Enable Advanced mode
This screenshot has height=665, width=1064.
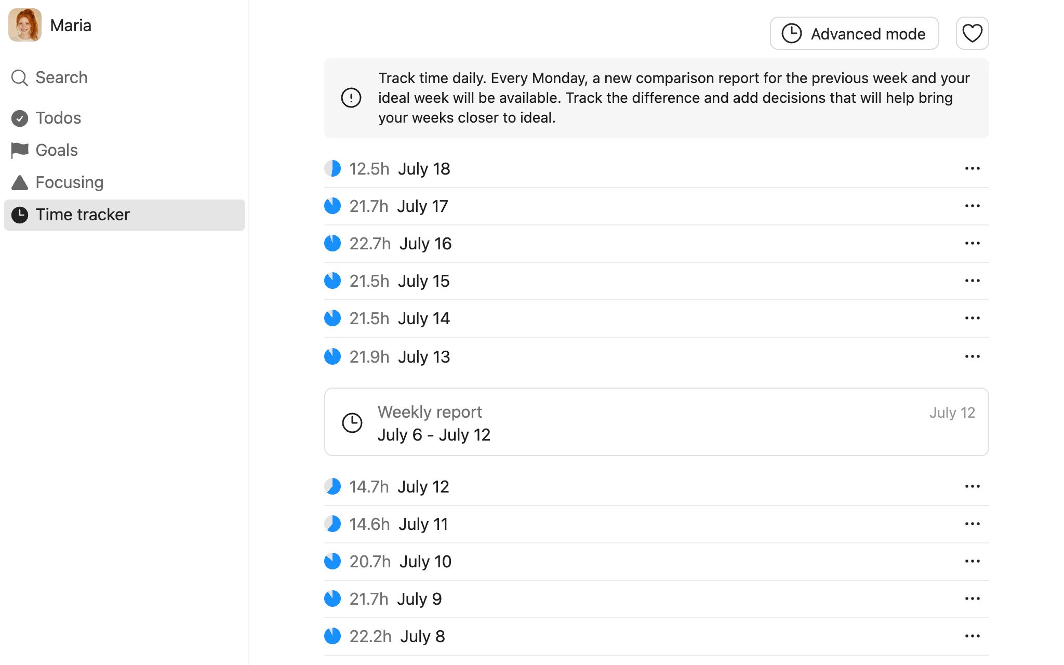(x=854, y=34)
